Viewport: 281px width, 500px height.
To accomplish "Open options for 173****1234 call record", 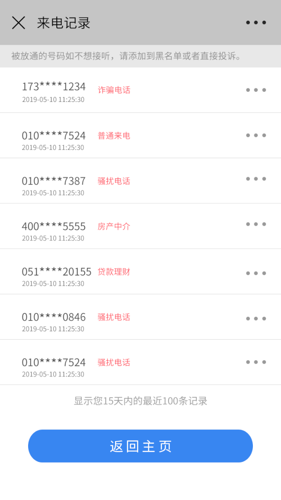I will click(256, 90).
